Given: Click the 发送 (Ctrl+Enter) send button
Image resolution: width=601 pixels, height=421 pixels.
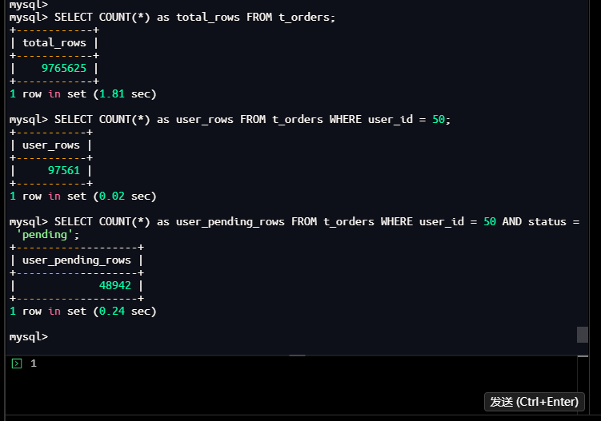Looking at the screenshot, I should coord(535,402).
